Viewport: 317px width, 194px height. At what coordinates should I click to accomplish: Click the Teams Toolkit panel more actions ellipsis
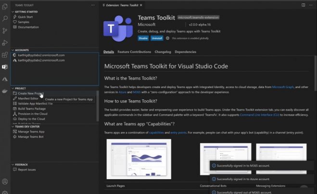pyautogui.click(x=92, y=5)
